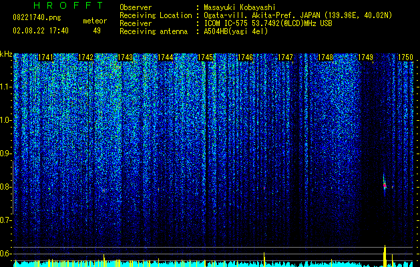This screenshot has height=267, width=420.
Task: Click the 0.6 kHz axis label
Action: coord(6,254)
